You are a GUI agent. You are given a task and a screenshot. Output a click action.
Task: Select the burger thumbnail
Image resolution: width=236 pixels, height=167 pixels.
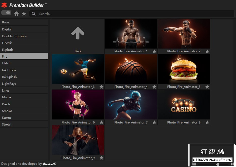(184, 69)
